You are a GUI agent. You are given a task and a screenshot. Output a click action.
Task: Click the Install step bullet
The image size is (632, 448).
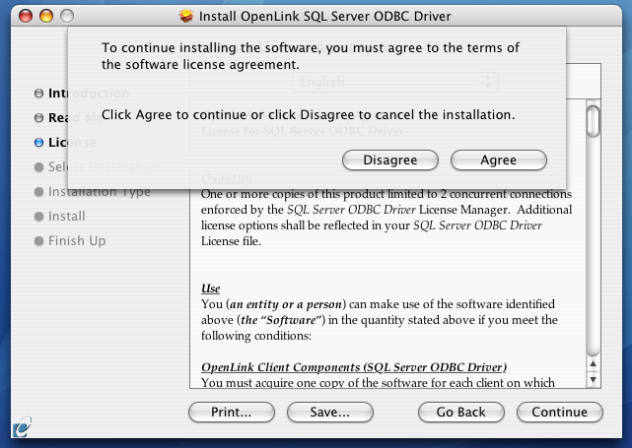click(x=38, y=217)
